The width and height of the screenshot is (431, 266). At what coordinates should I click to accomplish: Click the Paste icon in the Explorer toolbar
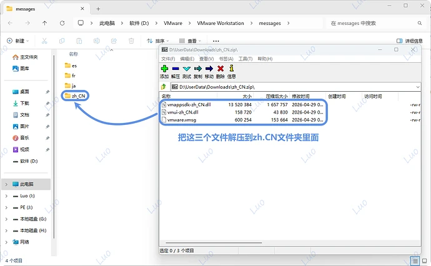coord(79,41)
